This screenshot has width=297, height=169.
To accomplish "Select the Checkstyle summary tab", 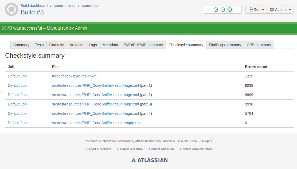I will 186,45.
